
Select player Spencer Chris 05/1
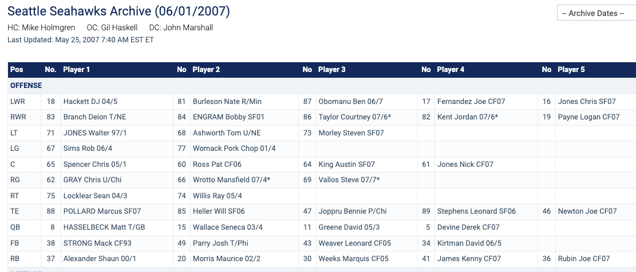pos(95,165)
